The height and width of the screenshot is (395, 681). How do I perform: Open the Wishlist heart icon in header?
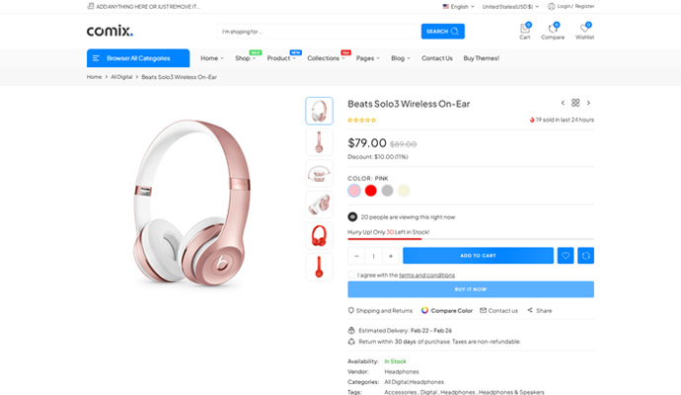click(584, 30)
